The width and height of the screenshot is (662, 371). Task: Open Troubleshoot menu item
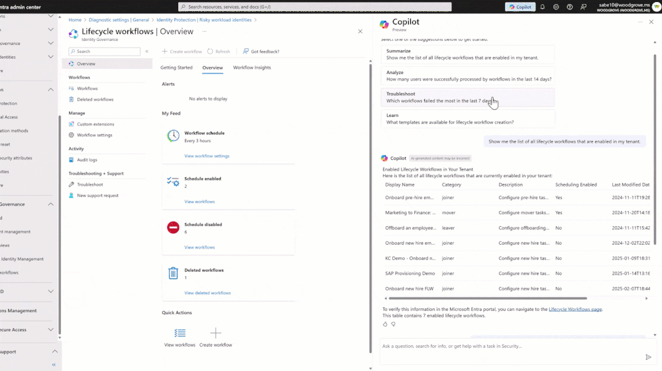90,185
